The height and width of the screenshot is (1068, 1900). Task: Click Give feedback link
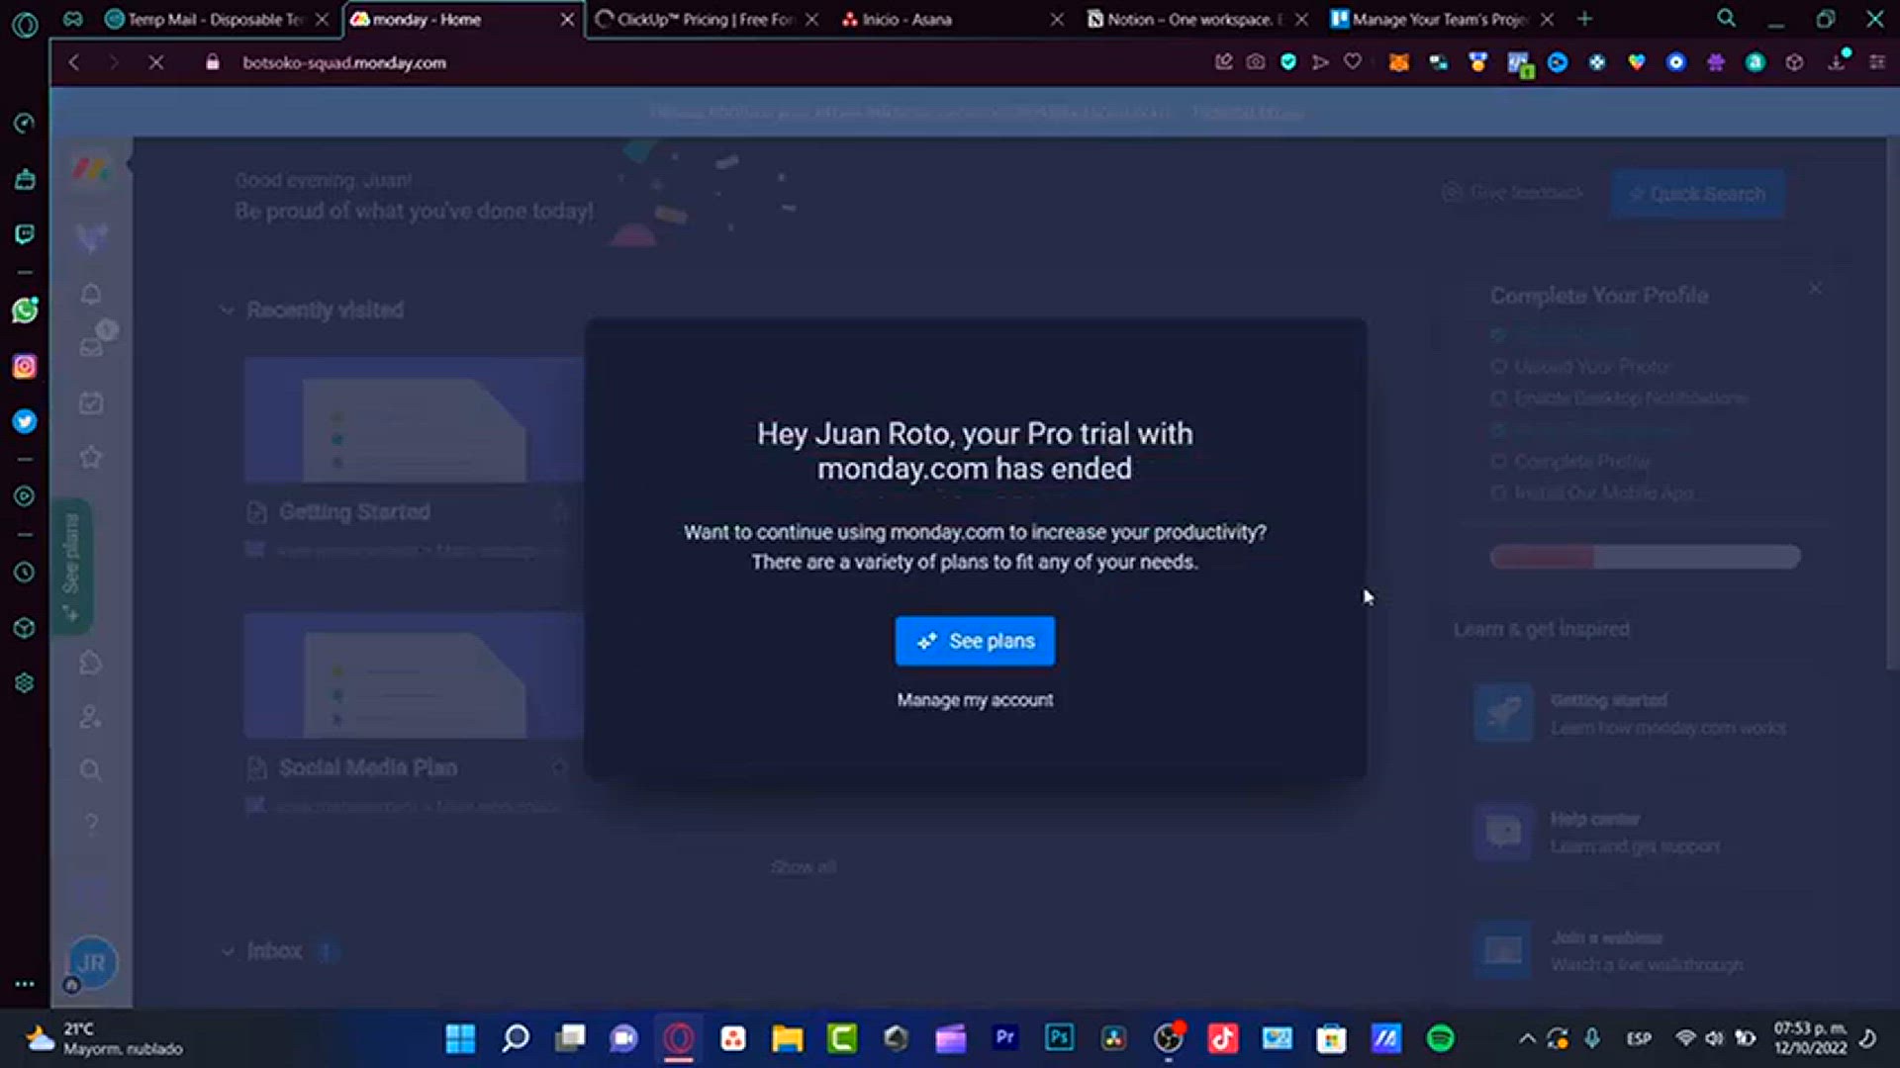pos(1514,193)
